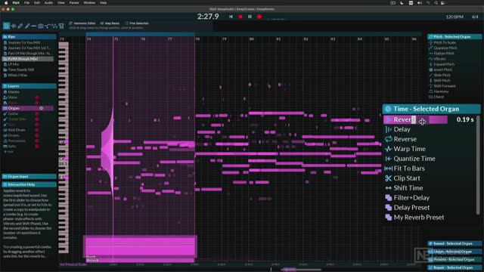484x272 pixels.
Task: Click the red stop transport button
Action: [x=240, y=17]
